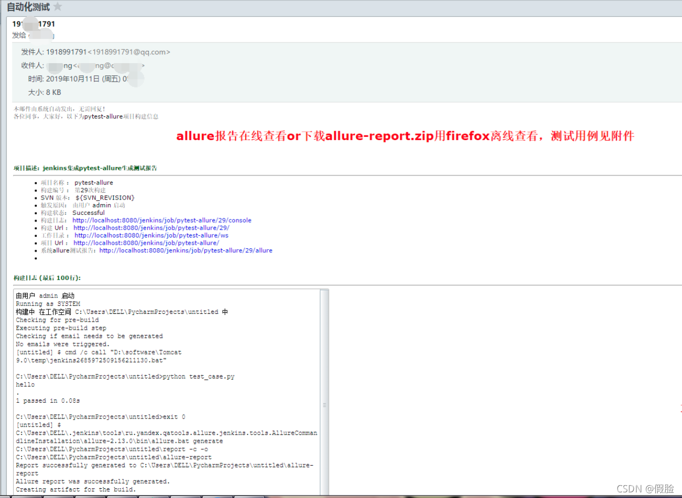Click the sender name 1791 header
The width and height of the screenshot is (682, 498).
click(34, 24)
